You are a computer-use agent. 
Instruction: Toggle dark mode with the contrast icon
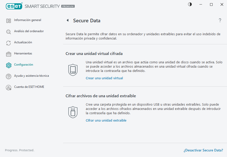pyautogui.click(x=190, y=4)
